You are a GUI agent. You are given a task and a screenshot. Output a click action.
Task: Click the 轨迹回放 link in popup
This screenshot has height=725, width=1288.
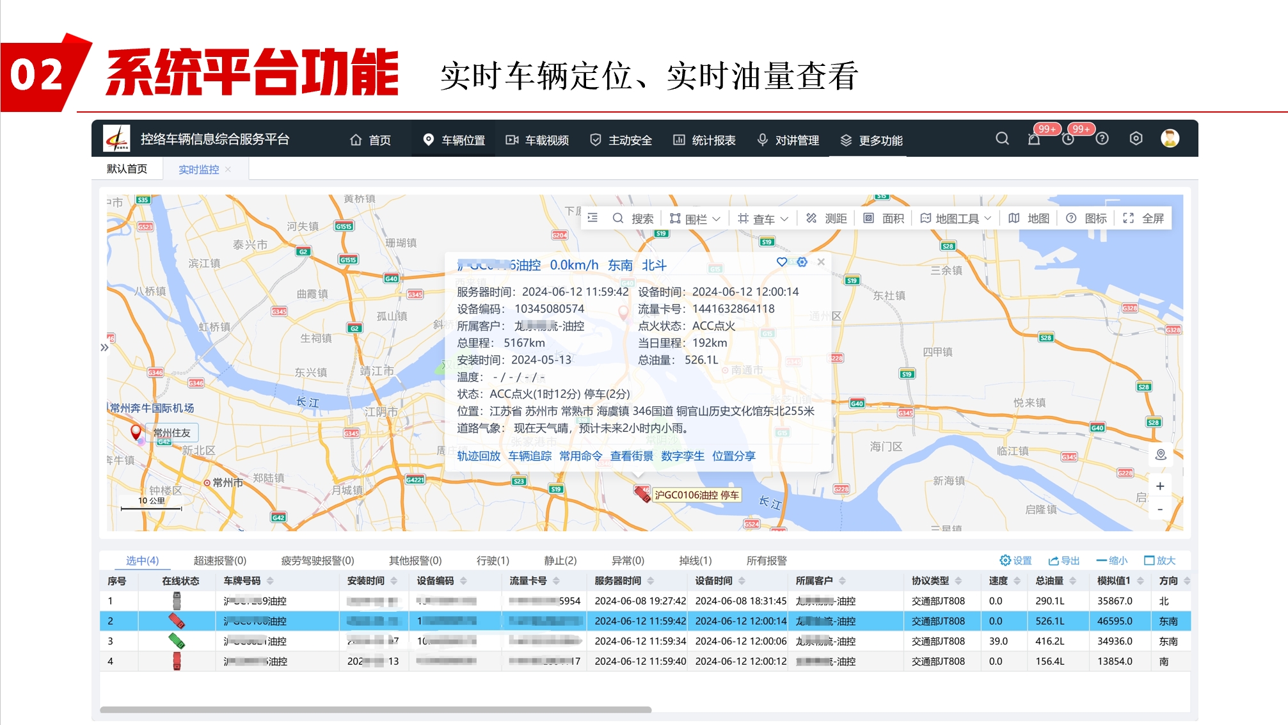478,456
